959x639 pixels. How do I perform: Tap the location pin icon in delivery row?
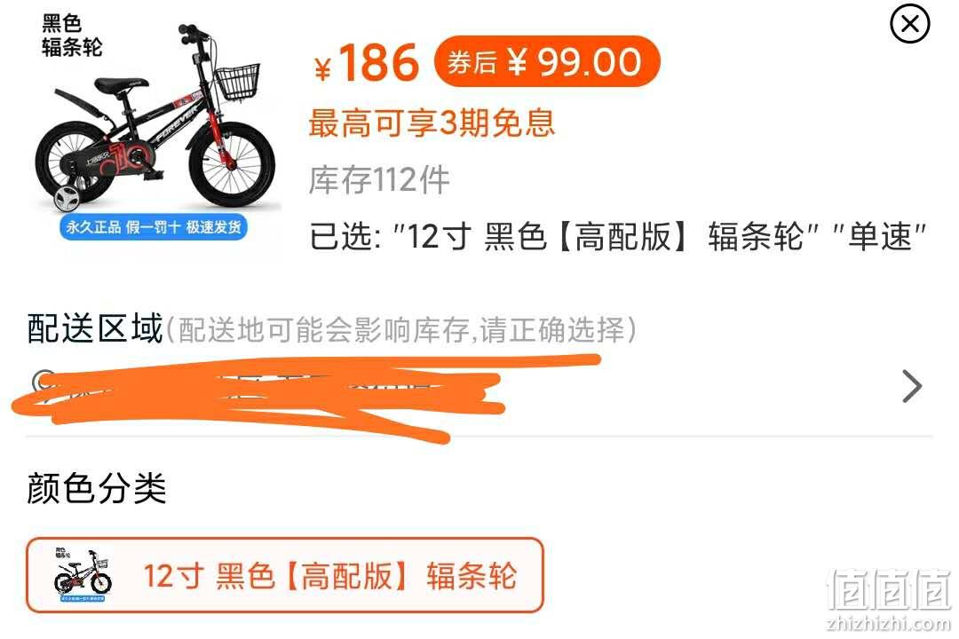[x=43, y=383]
